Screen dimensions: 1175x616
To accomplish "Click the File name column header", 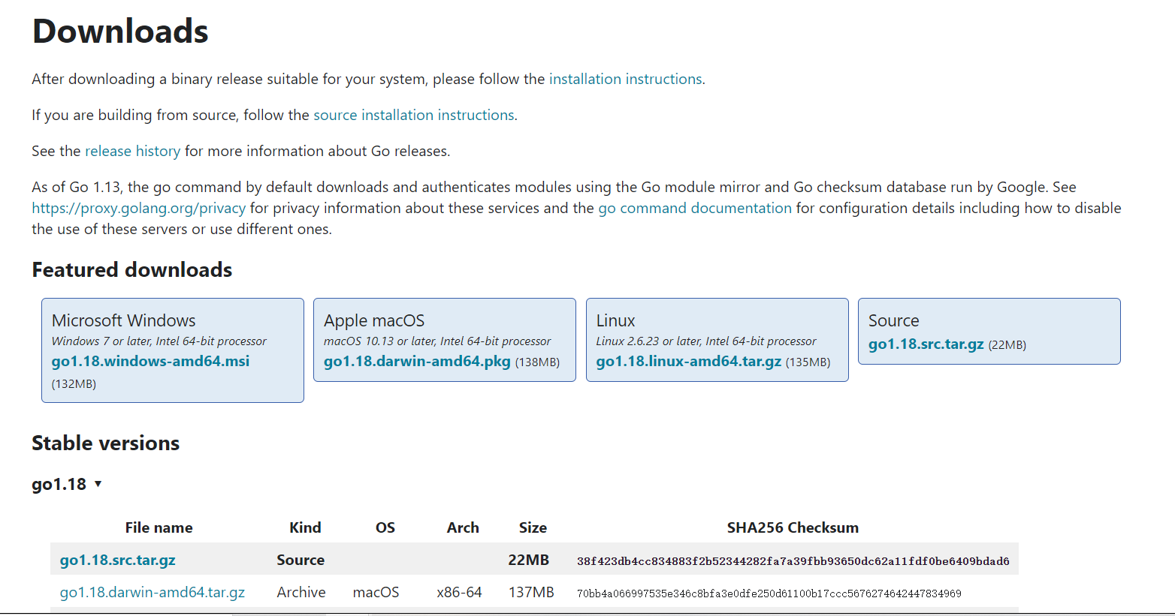I will tap(159, 528).
